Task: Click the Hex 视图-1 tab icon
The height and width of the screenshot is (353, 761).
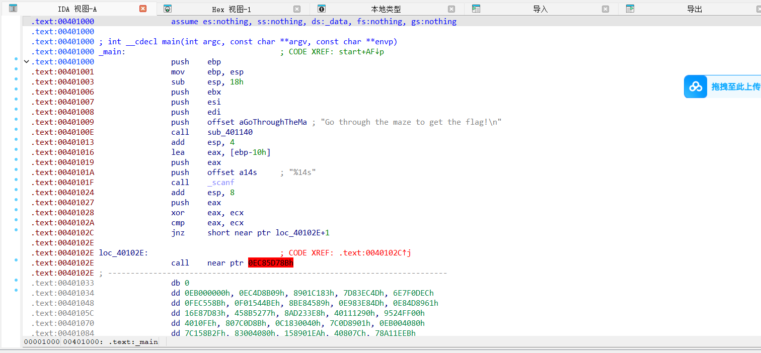Action: (168, 9)
